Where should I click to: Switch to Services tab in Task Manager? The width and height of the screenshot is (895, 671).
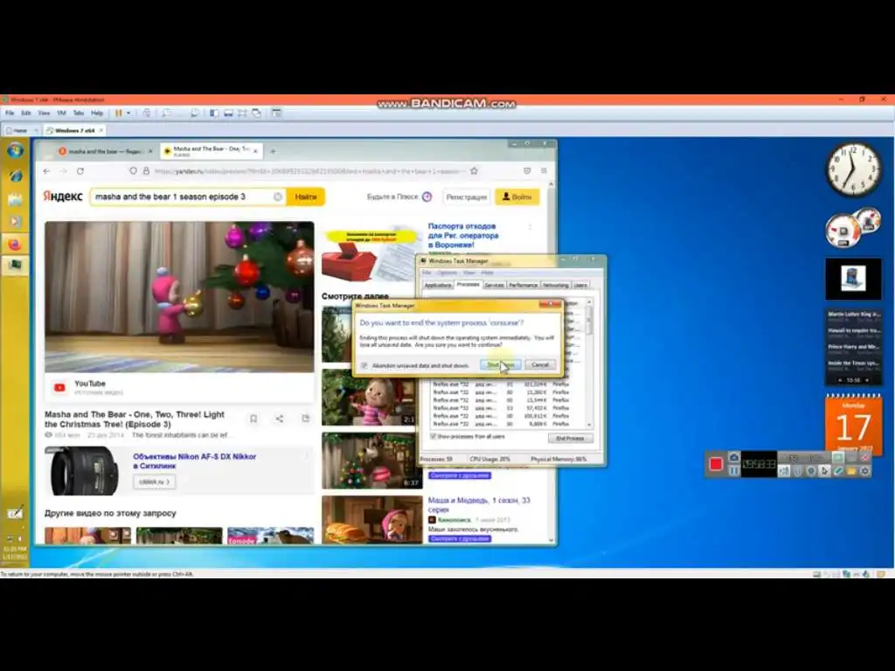495,285
